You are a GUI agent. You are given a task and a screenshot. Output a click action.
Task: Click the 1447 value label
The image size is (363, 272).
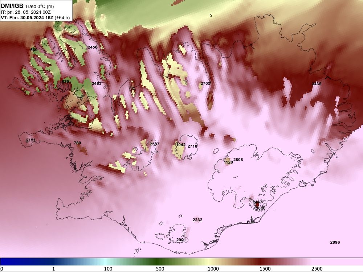tap(257, 202)
